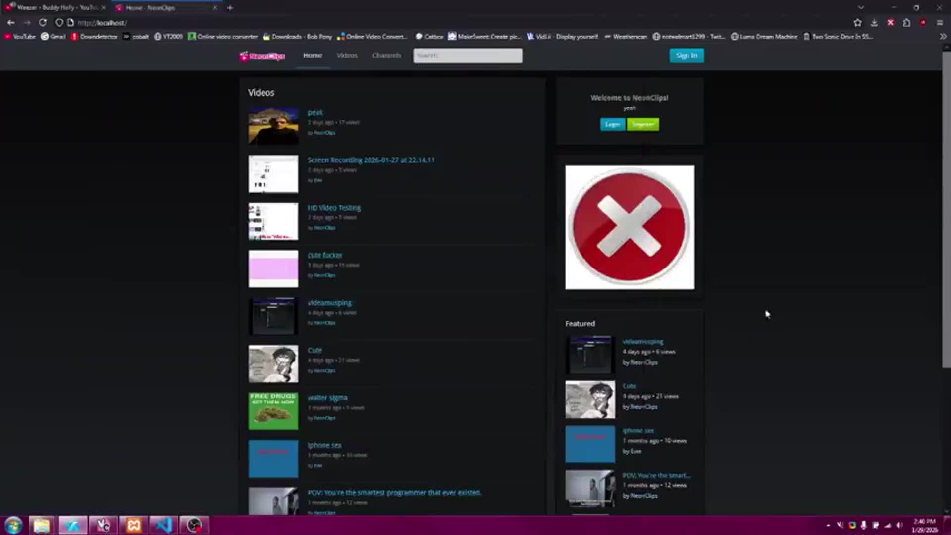Focus the NeonClips search field
Screen dimensions: 951x535
[x=468, y=55]
